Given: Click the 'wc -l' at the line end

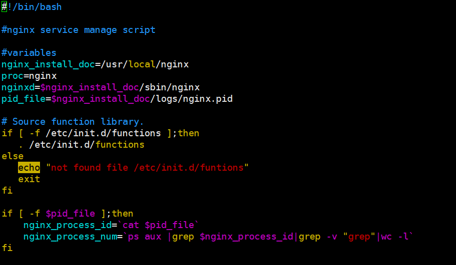Looking at the screenshot, I should (x=395, y=237).
